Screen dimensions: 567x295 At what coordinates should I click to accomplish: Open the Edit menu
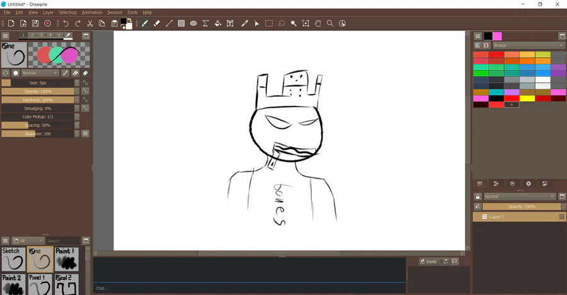pos(19,13)
